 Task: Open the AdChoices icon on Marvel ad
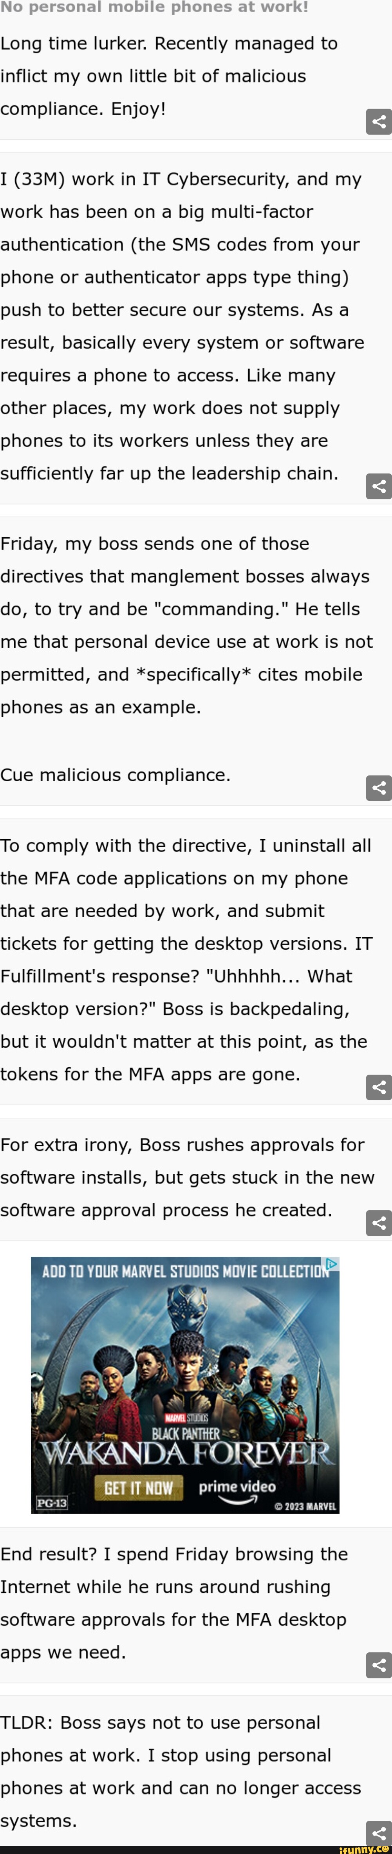tap(331, 1264)
